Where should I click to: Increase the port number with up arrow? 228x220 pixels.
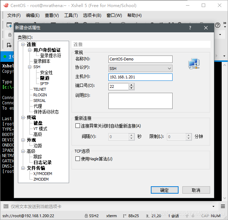[x=132, y=85]
